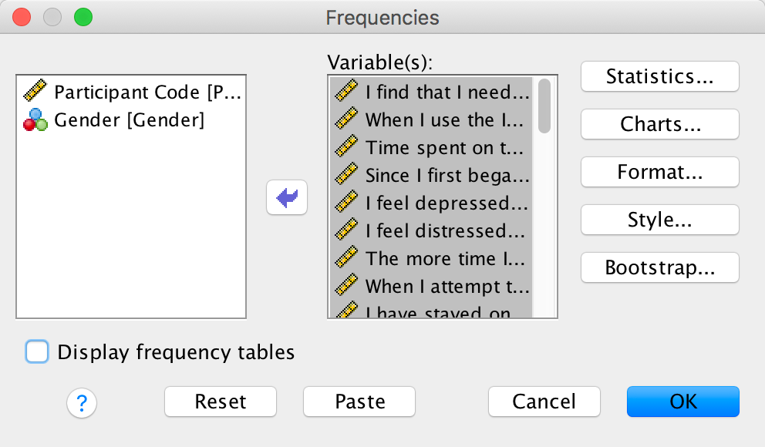Image resolution: width=765 pixels, height=447 pixels.
Task: Cancel the Frequencies dialog
Action: (x=544, y=402)
